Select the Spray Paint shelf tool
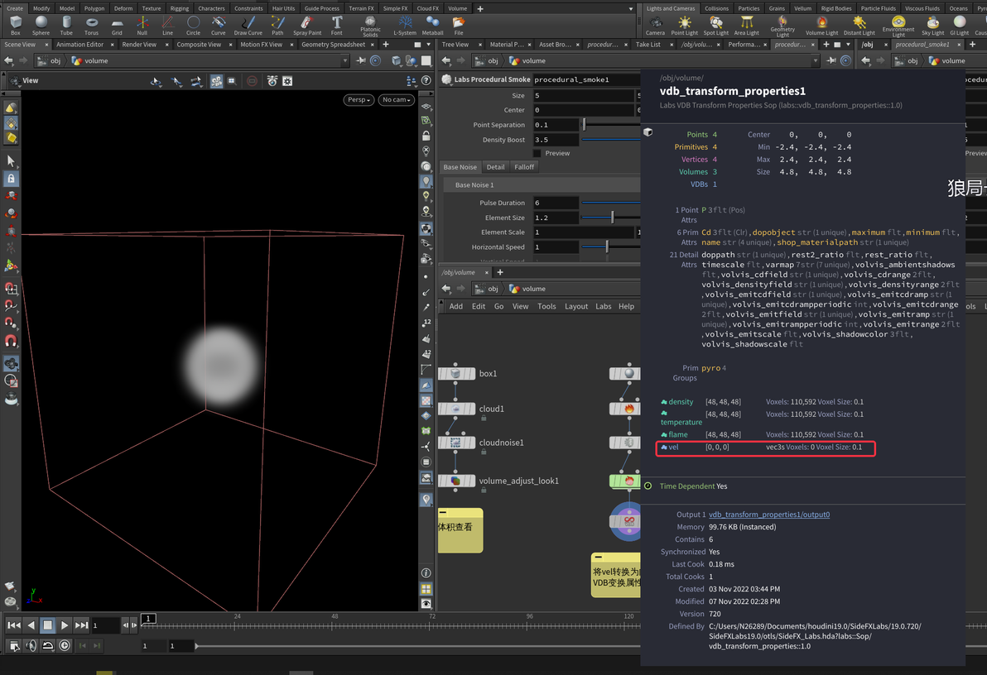Image resolution: width=987 pixels, height=675 pixels. 307,25
